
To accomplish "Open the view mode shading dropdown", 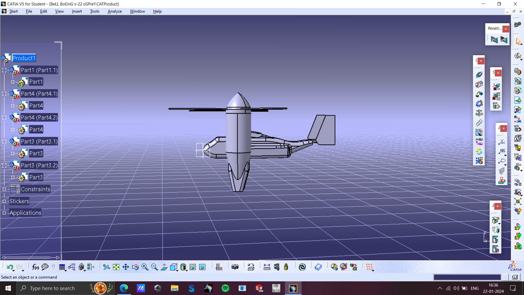I will coord(187,270).
